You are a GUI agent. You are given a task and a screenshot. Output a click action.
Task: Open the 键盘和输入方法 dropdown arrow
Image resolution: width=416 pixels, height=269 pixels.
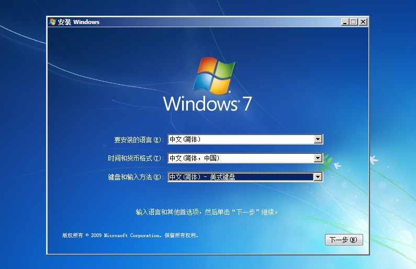click(x=318, y=177)
